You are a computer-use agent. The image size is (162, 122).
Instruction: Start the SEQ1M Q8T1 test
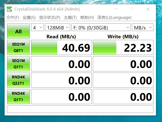click(x=18, y=47)
